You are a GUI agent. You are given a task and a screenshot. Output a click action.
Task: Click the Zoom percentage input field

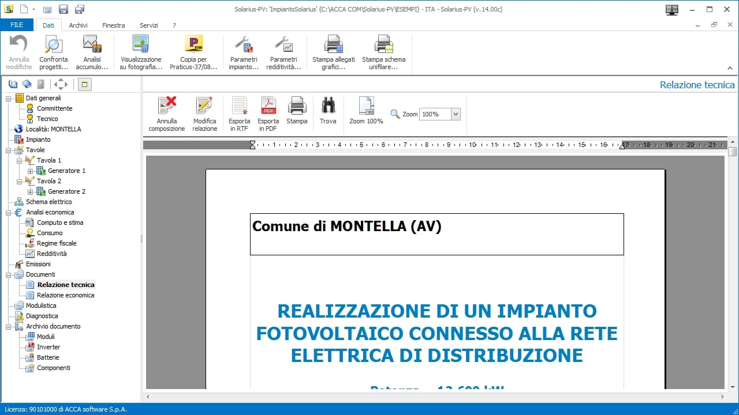435,114
